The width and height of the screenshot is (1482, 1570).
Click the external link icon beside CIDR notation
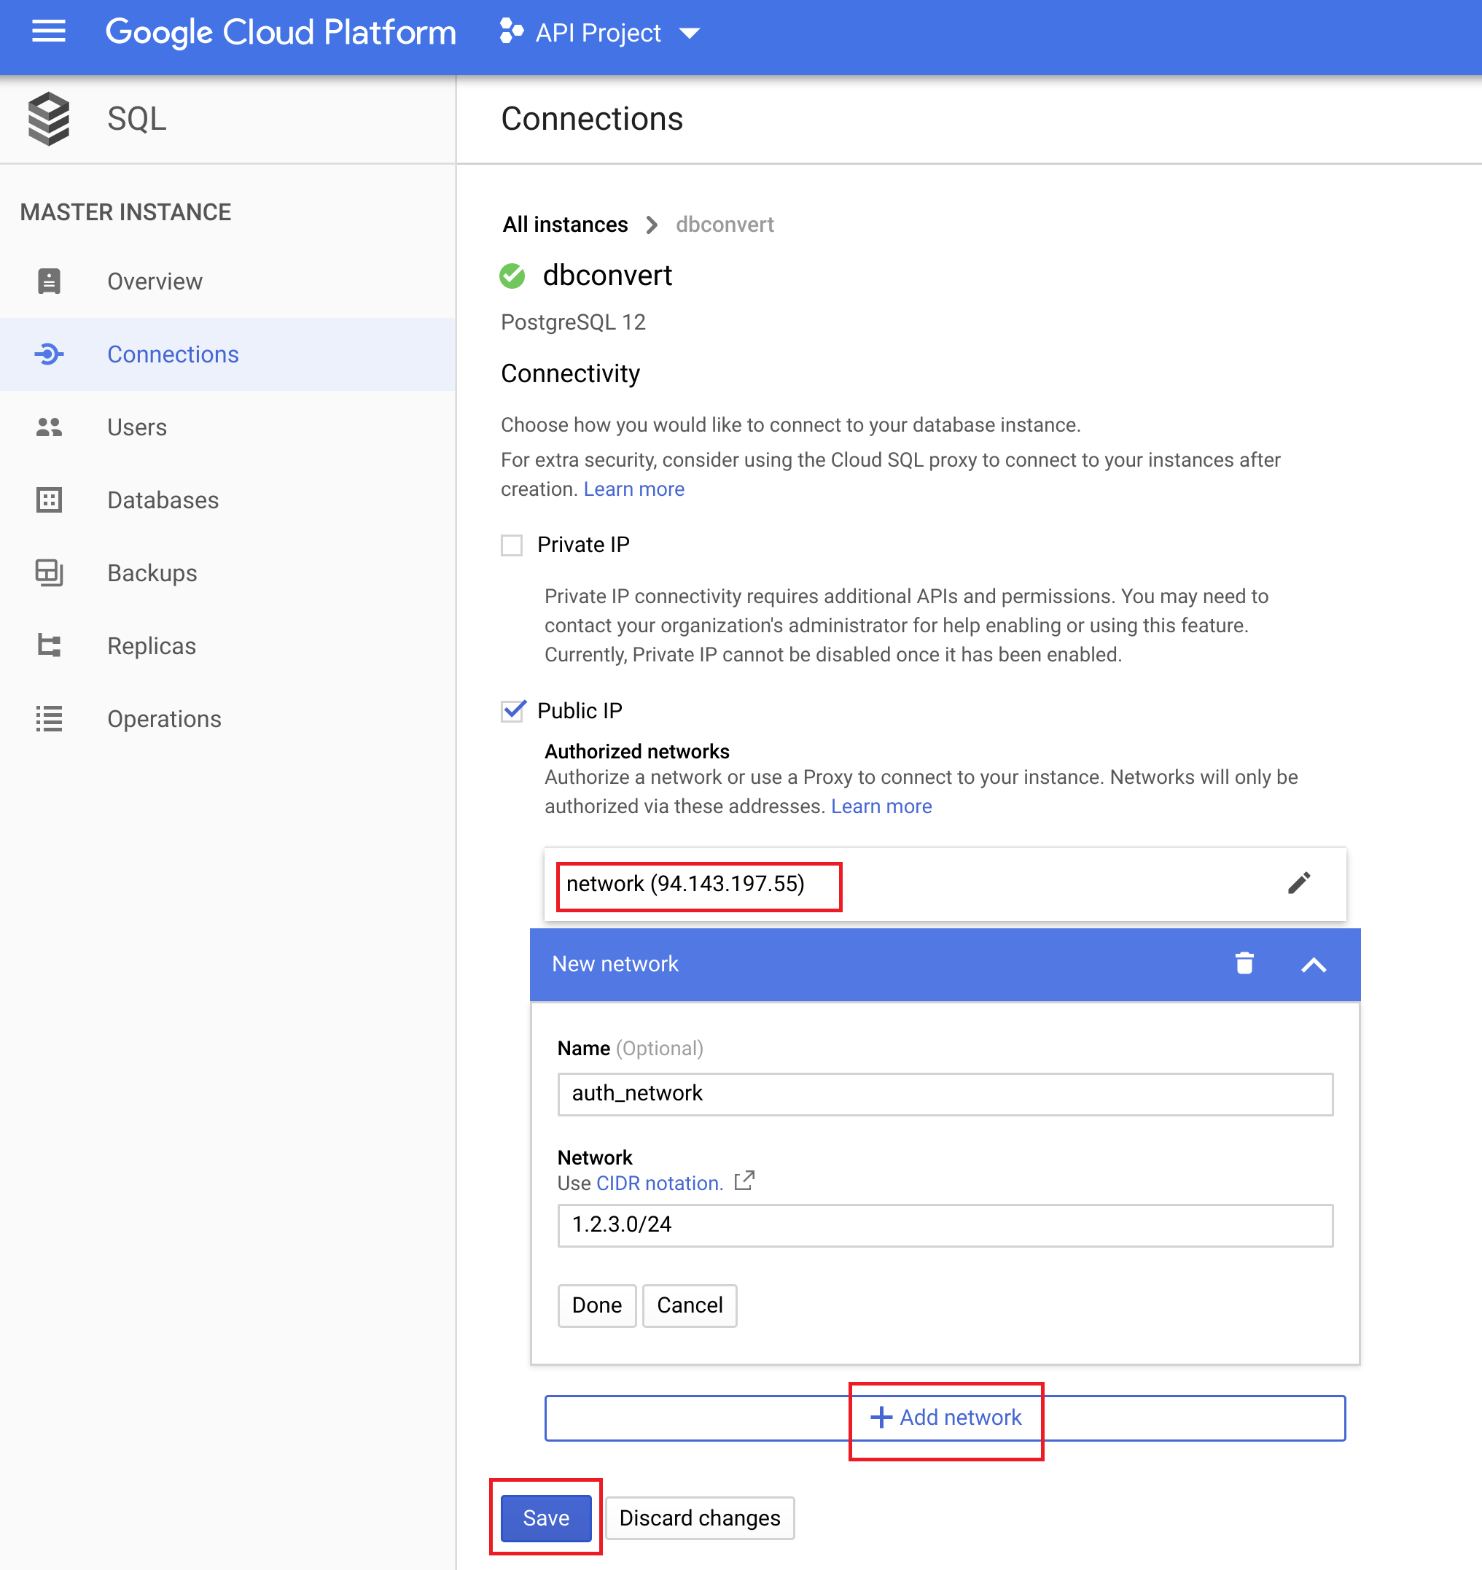(x=744, y=1181)
